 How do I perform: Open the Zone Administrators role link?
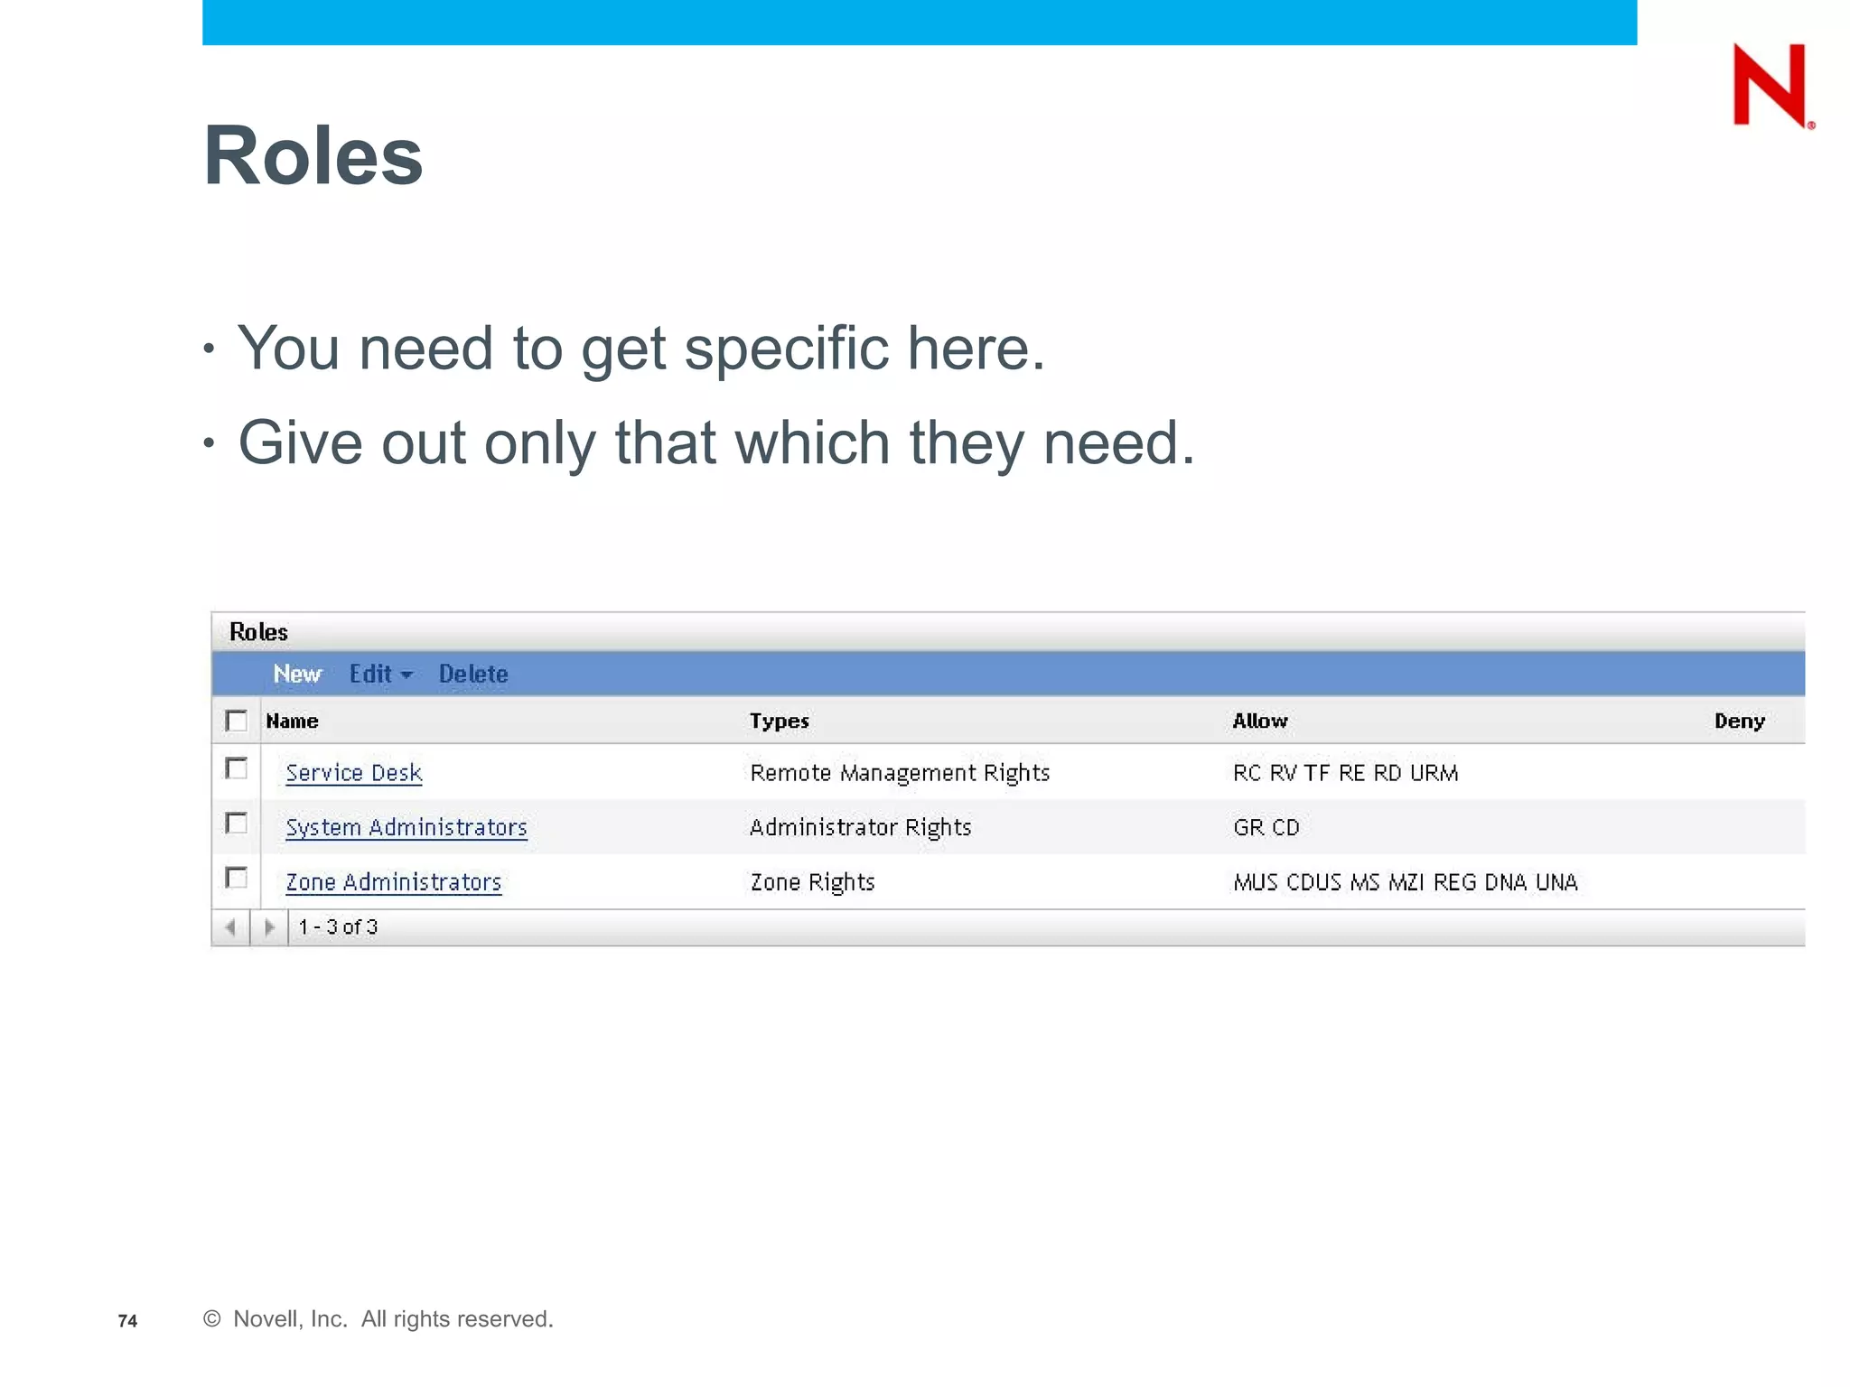click(394, 882)
